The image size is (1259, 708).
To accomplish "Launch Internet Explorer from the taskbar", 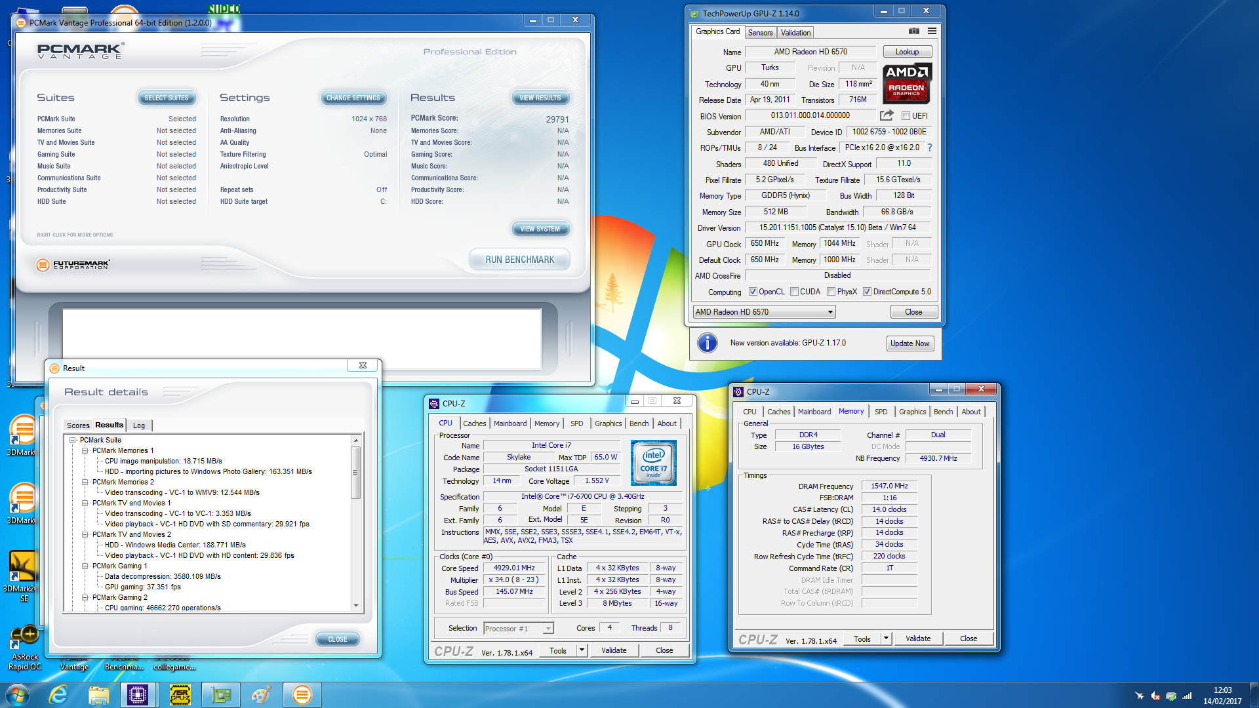I will coord(58,695).
